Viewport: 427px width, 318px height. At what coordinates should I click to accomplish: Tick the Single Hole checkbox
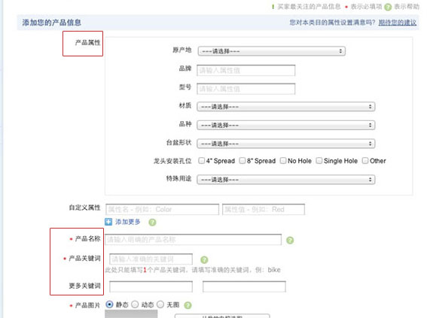coord(319,161)
